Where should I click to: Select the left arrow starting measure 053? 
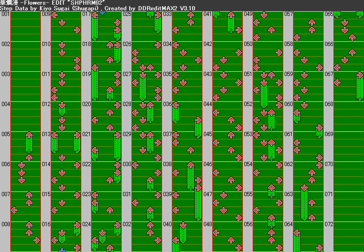point(256,135)
